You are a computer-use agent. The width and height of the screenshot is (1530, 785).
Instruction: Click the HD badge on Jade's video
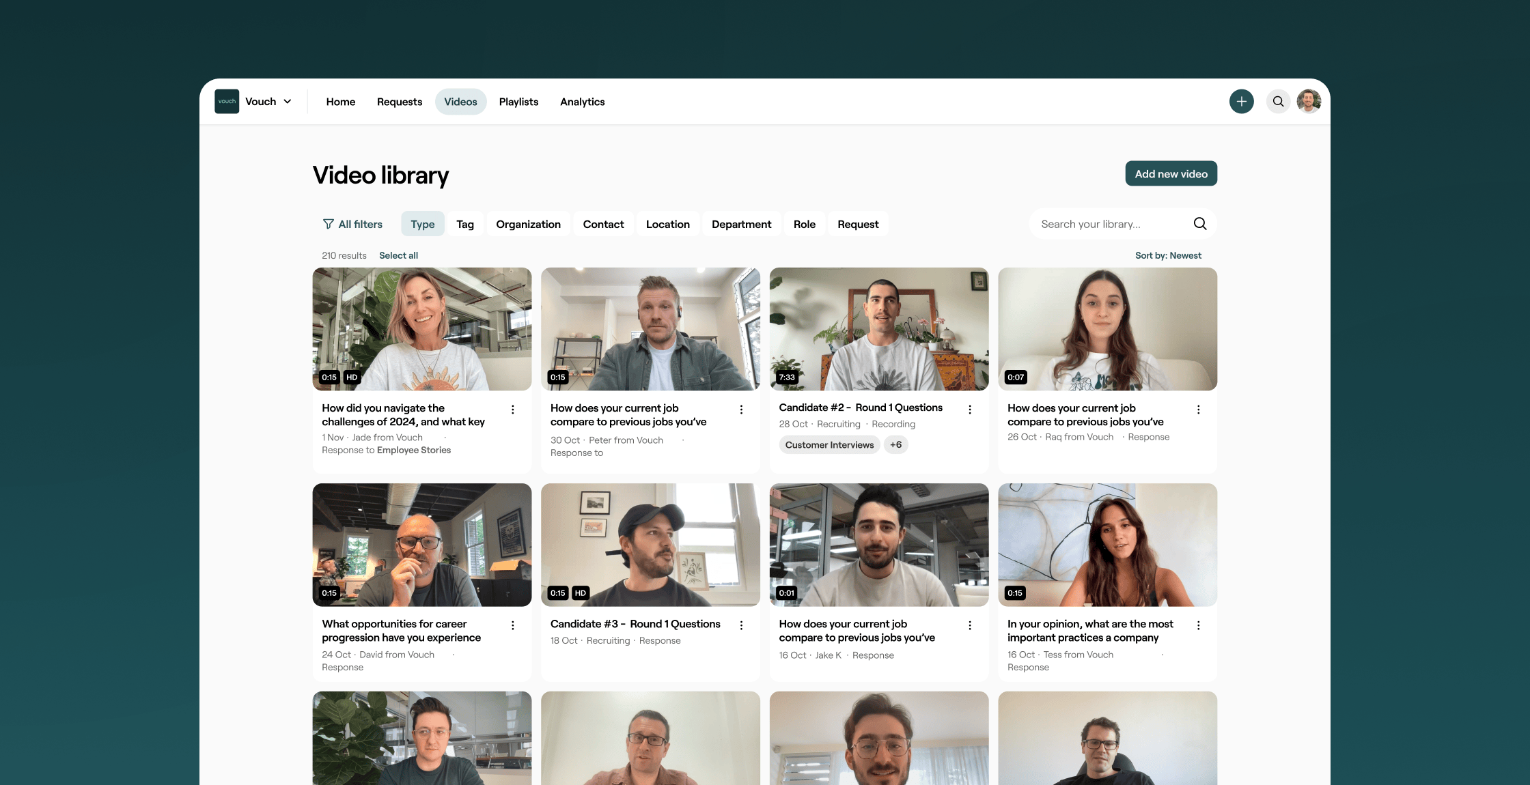(352, 377)
